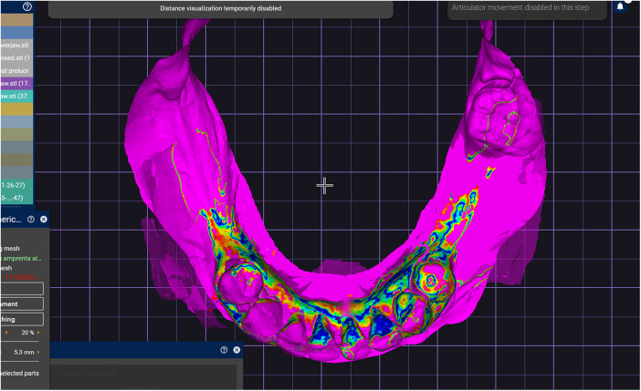Close the bottom panel using its X icon
641x391 pixels.
click(236, 350)
